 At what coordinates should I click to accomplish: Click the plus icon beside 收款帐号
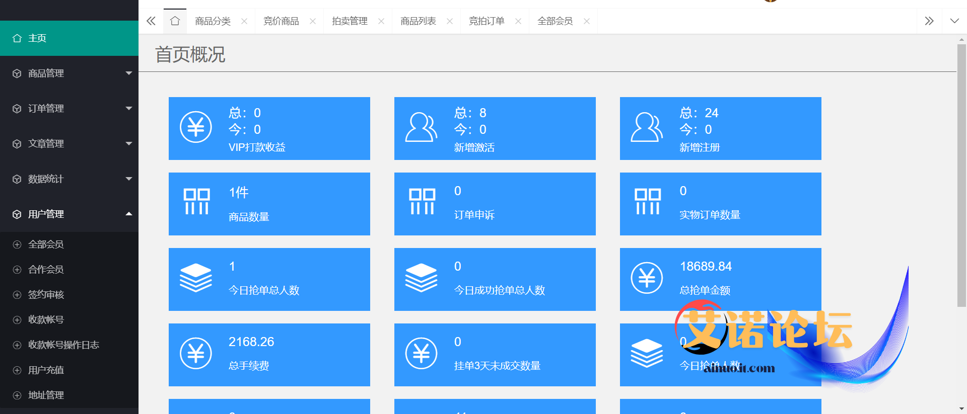17,320
